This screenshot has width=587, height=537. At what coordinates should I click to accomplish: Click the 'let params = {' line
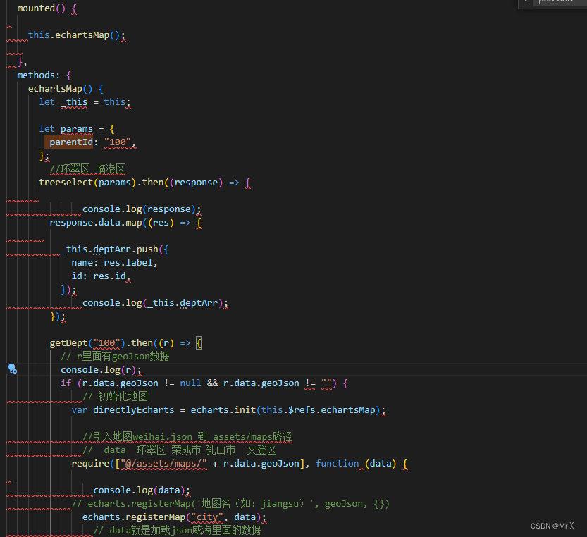[77, 129]
